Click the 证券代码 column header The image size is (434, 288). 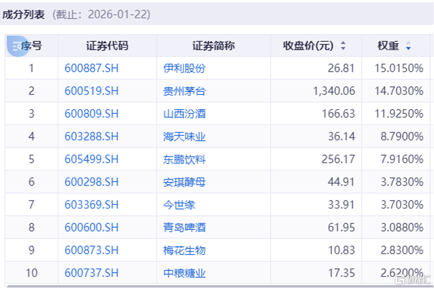coord(107,46)
